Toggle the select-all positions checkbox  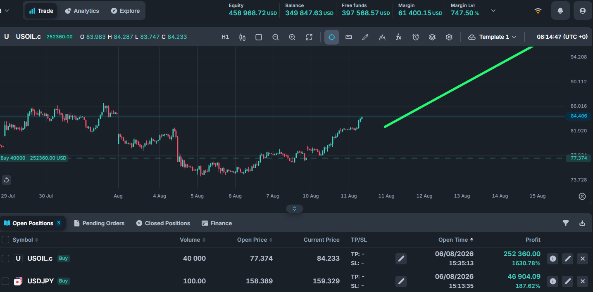(5, 240)
